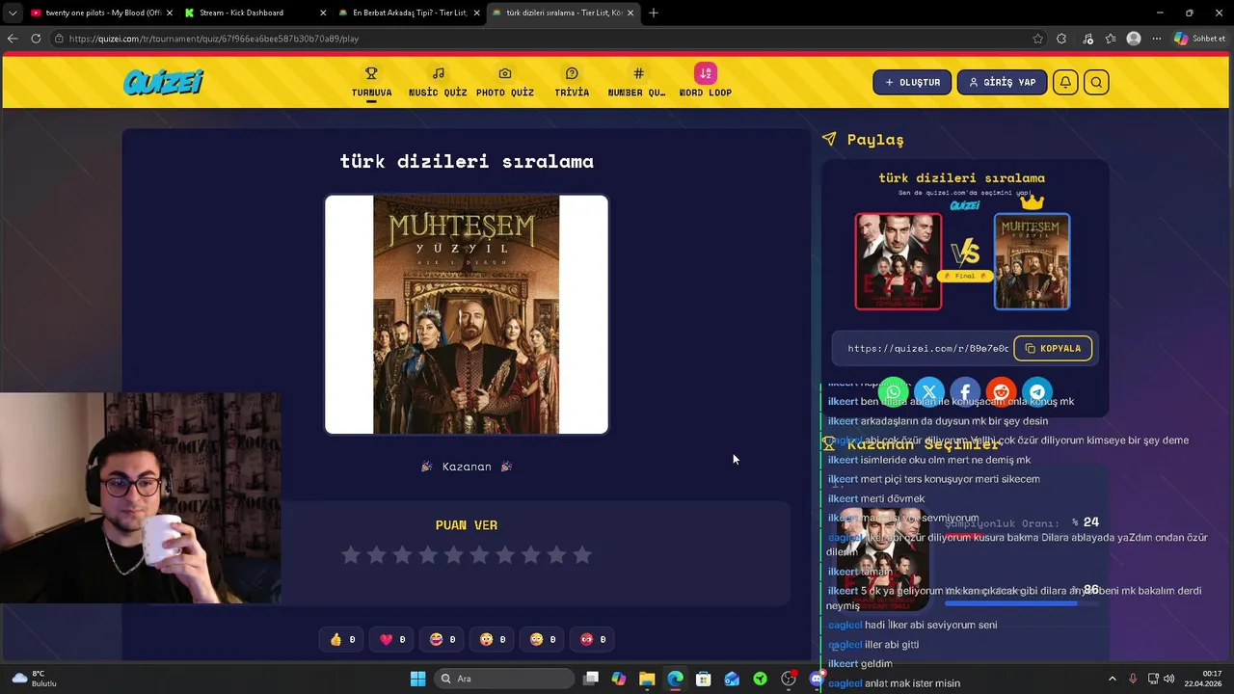Screen dimensions: 1234x694
Task: Open browser settings and more menu
Action: coord(1156,39)
